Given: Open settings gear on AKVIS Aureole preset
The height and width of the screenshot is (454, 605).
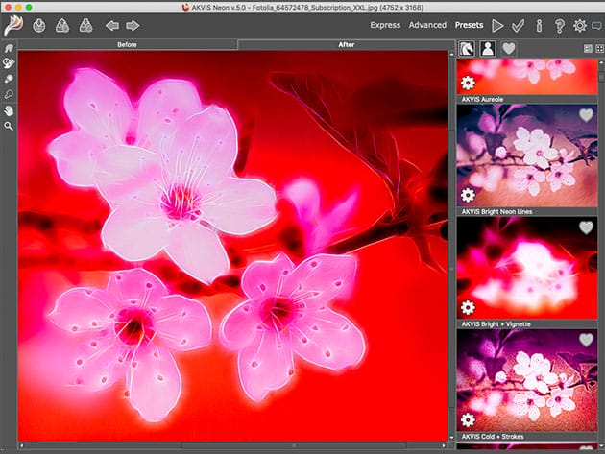Looking at the screenshot, I should tap(468, 84).
